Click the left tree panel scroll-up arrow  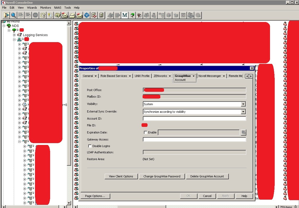69,23
